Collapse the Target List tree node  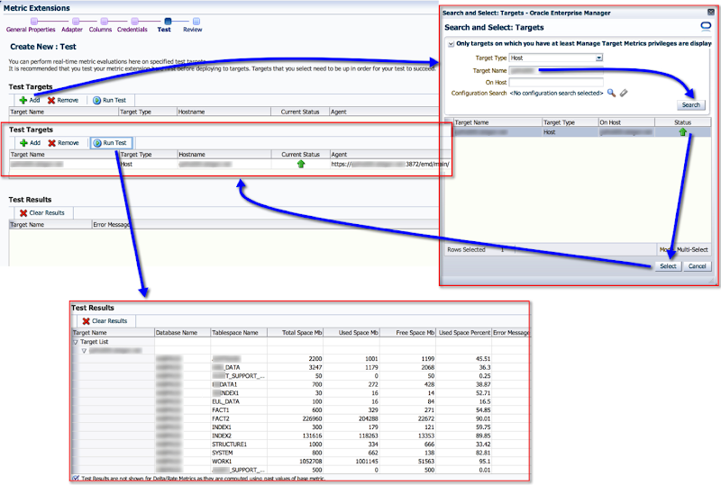(76, 342)
